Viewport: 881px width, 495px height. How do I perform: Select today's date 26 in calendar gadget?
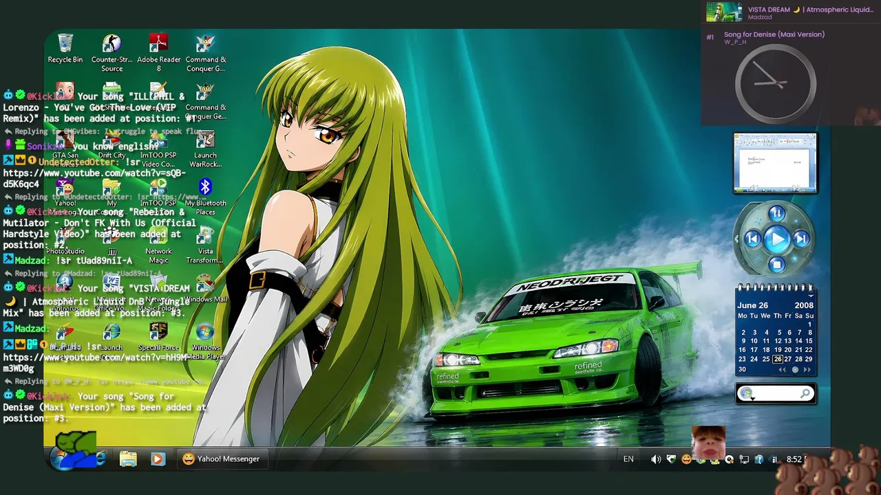point(778,359)
